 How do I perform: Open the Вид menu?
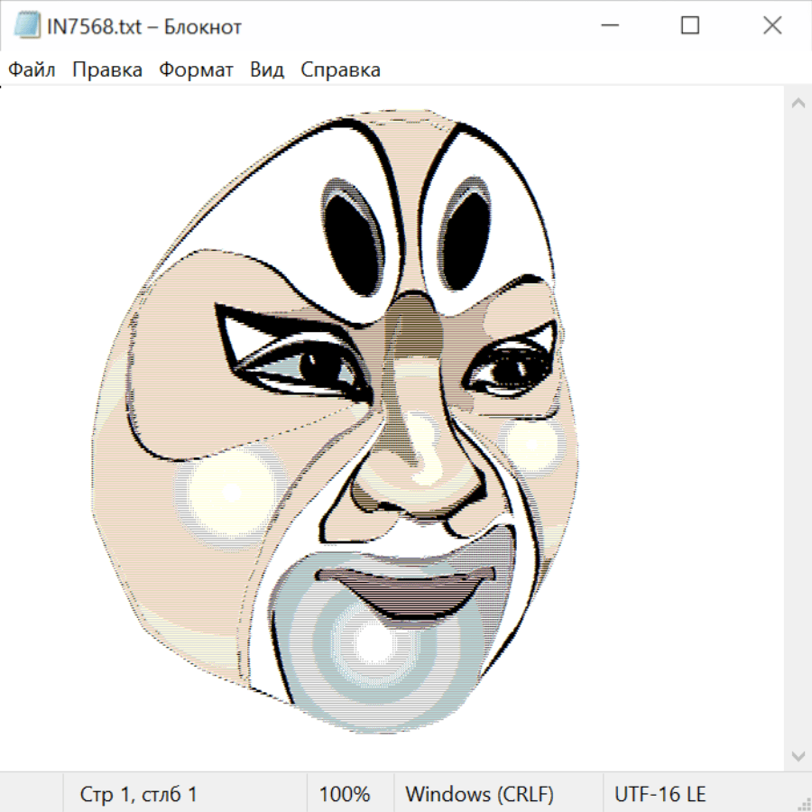267,69
